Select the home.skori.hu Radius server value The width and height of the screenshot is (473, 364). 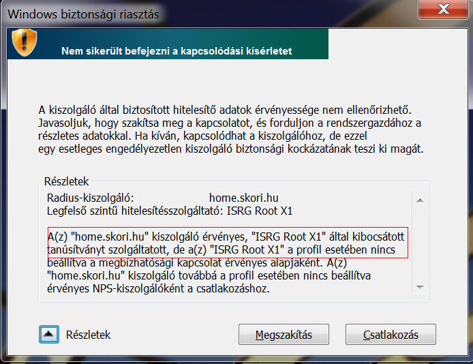tap(244, 198)
